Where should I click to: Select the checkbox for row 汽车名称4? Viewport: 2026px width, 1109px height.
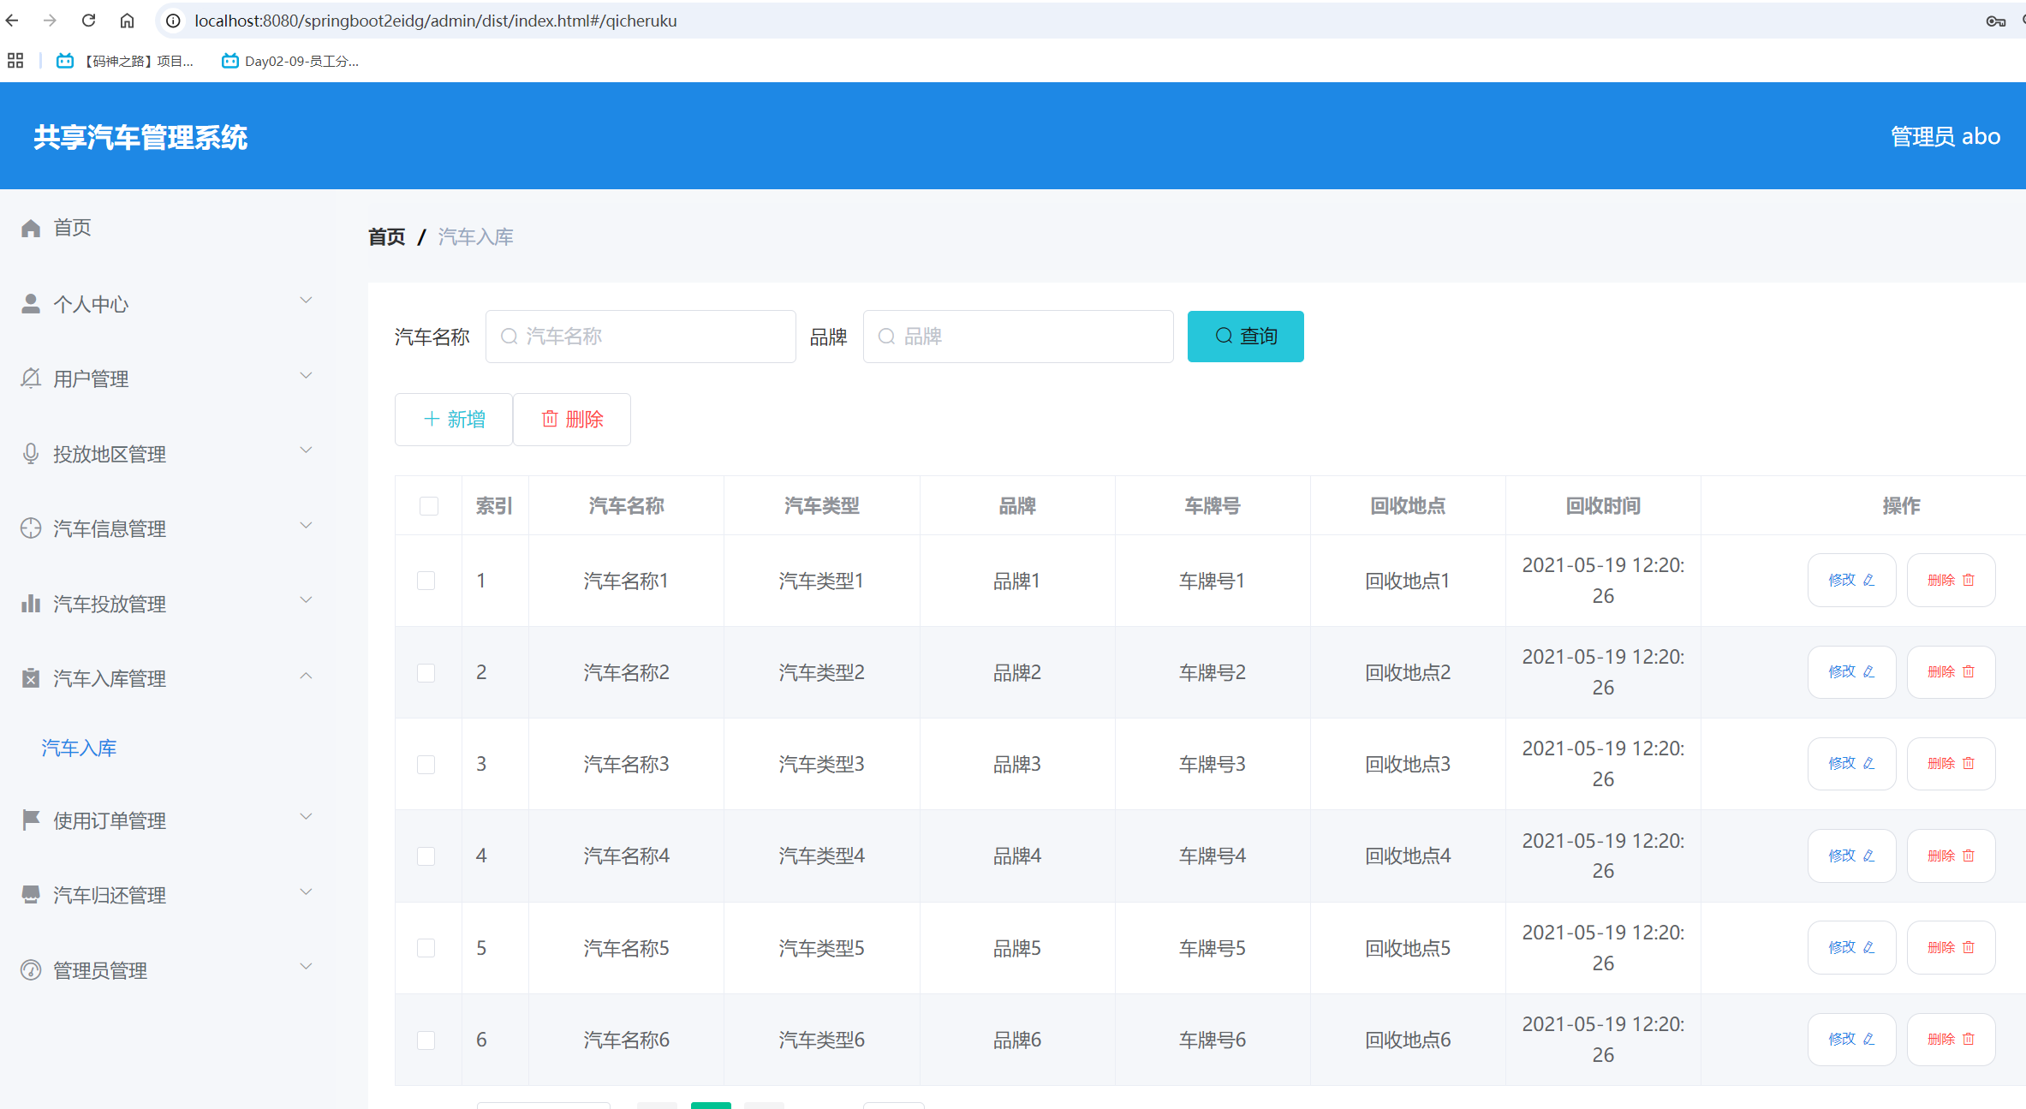426,856
